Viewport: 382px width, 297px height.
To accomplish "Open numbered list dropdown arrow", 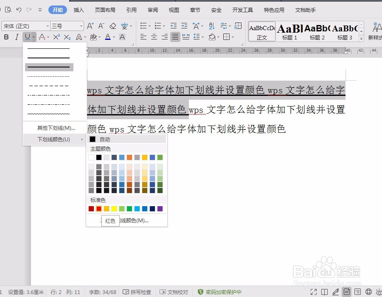I will coord(164,26).
